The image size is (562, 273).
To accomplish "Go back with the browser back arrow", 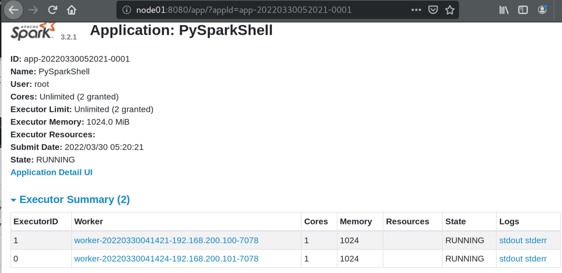I will point(14,10).
